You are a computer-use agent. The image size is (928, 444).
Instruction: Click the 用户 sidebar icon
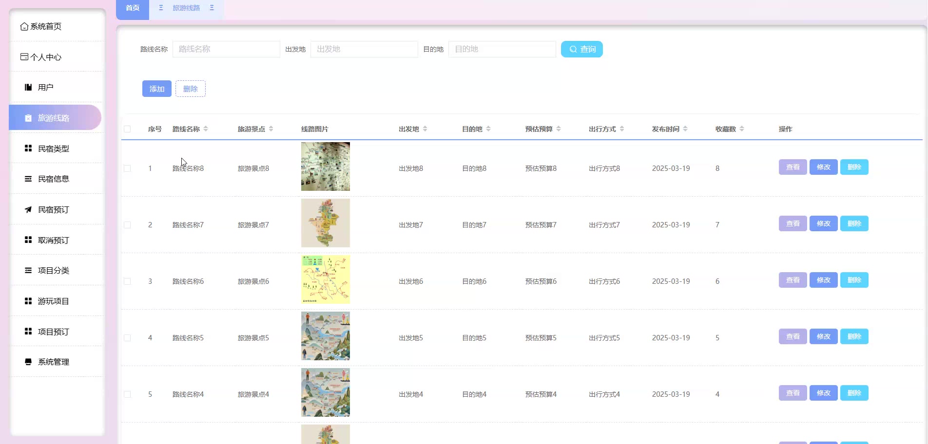[x=28, y=88]
